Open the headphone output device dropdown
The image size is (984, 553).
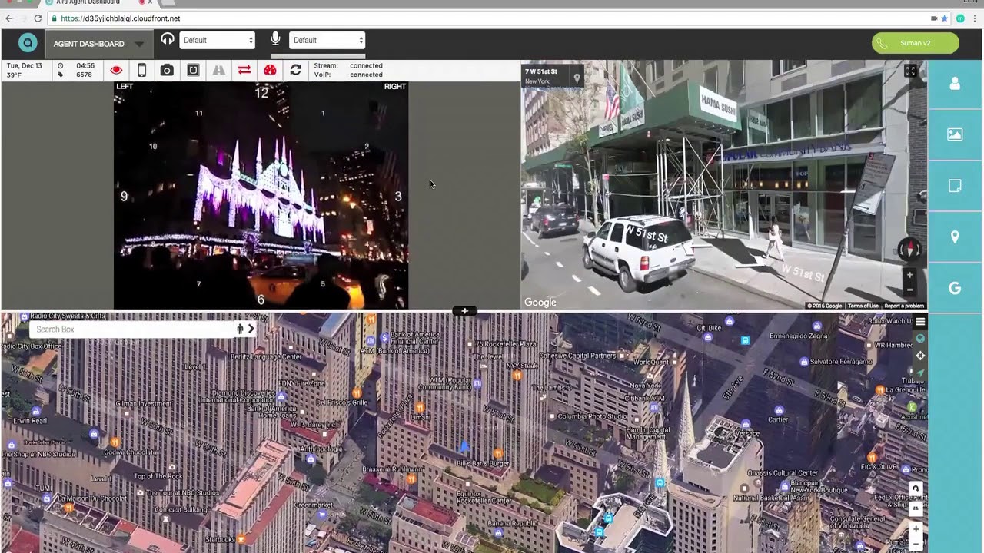click(217, 40)
